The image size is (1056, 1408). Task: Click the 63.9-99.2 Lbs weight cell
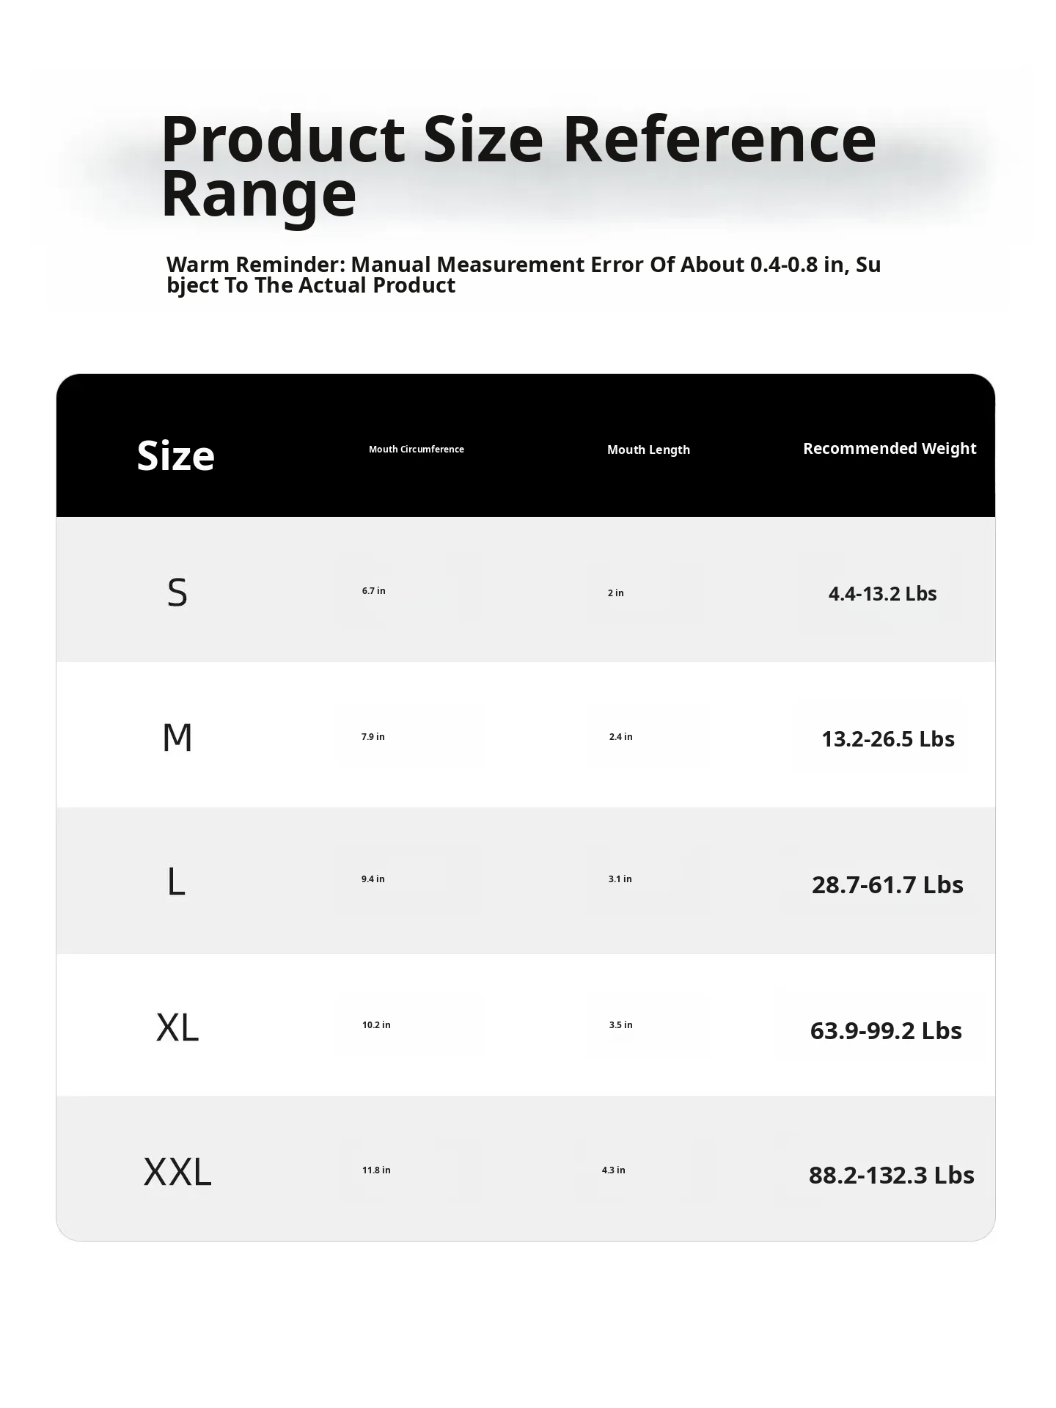click(886, 1030)
